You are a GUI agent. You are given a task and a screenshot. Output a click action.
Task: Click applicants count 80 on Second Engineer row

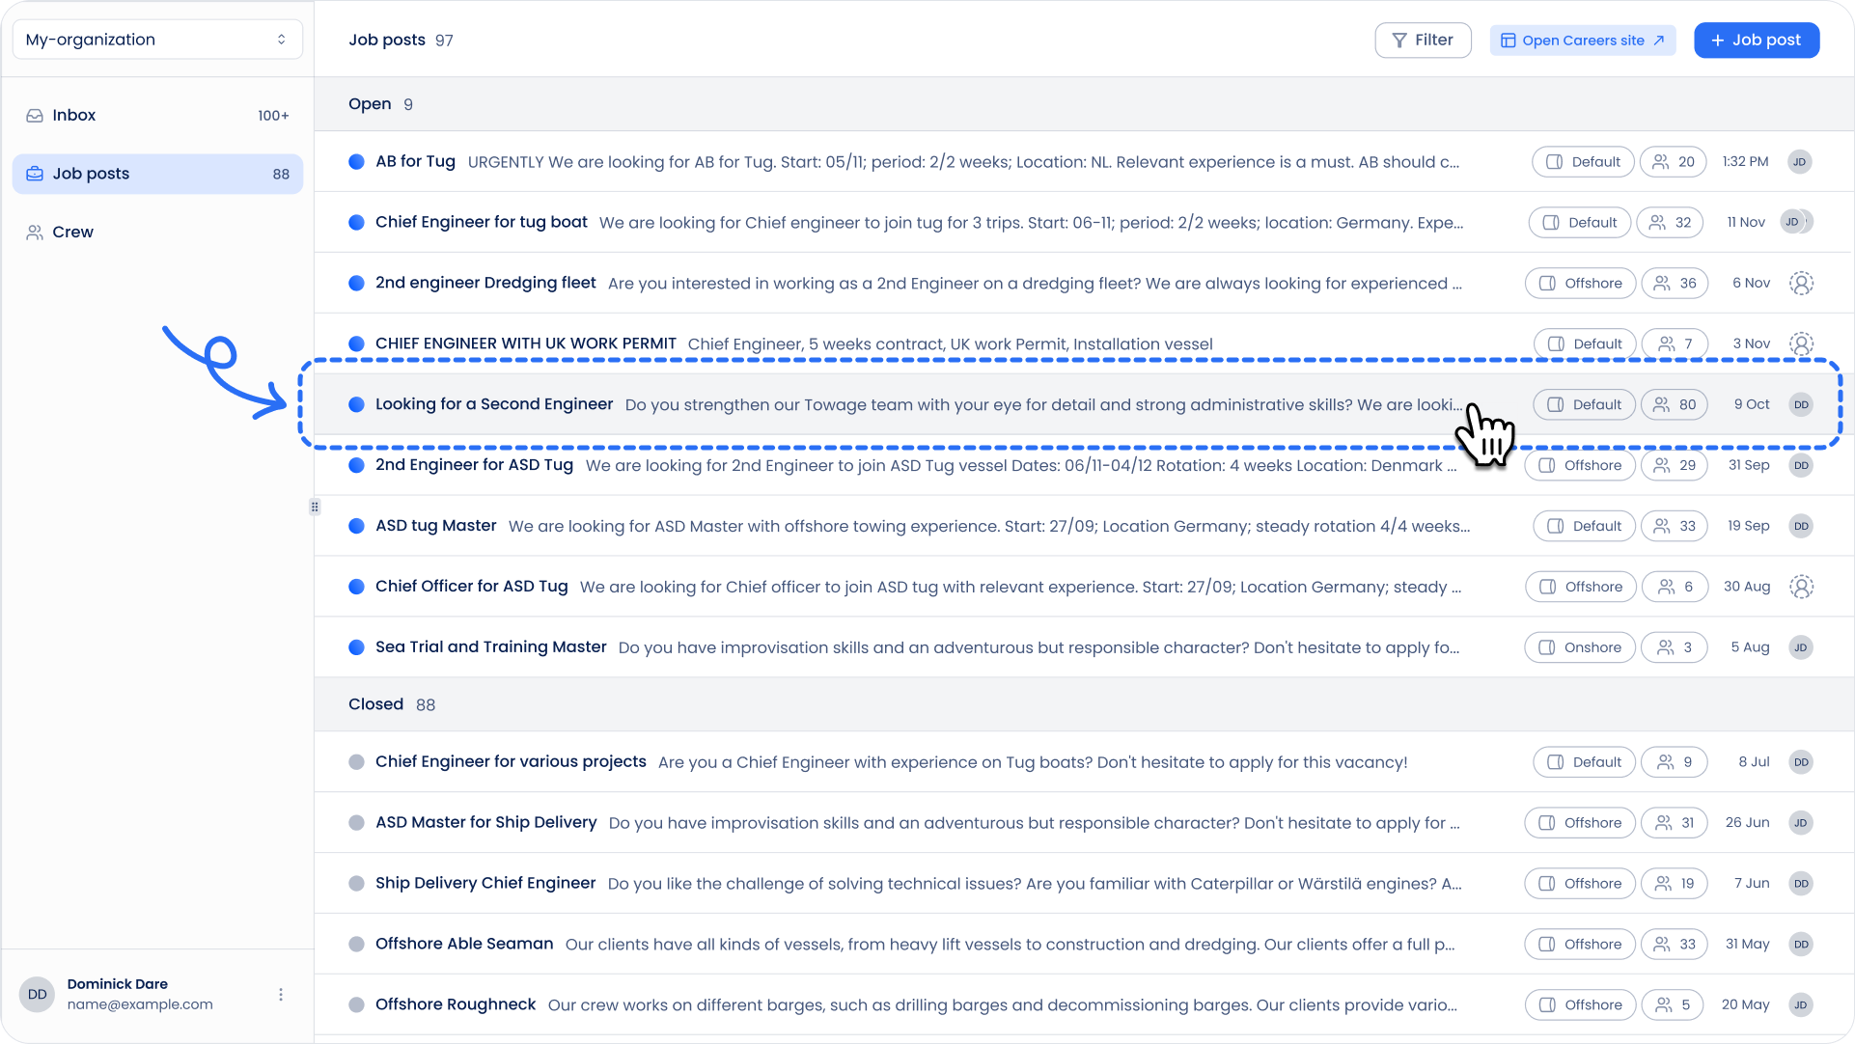coord(1675,405)
